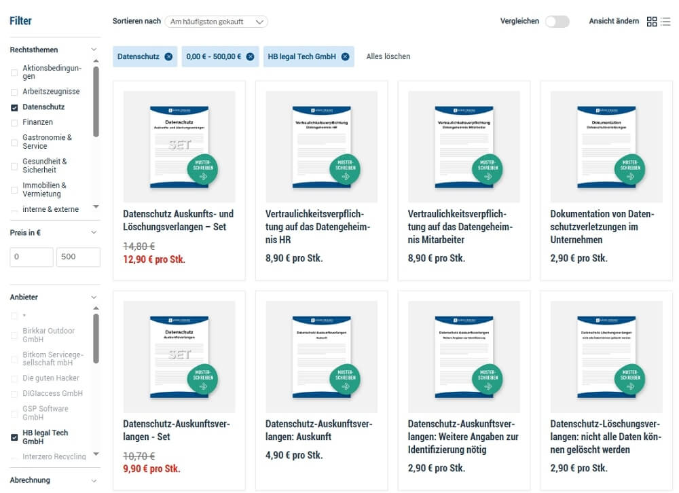Image resolution: width=679 pixels, height=493 pixels.
Task: Remove the Datenschutz filter chip
Action: click(168, 56)
